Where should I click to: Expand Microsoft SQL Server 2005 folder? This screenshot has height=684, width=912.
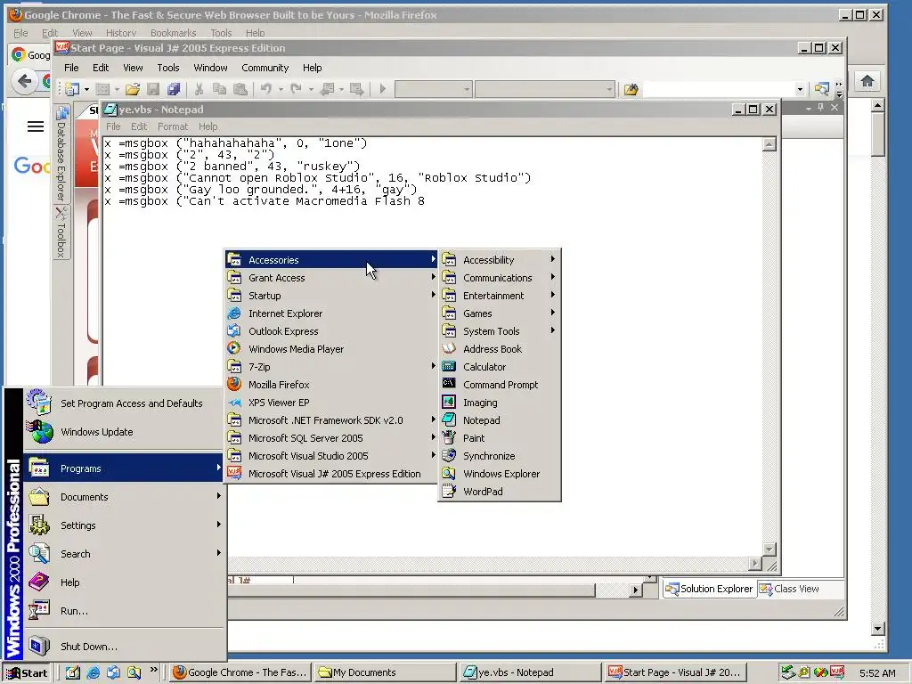331,438
